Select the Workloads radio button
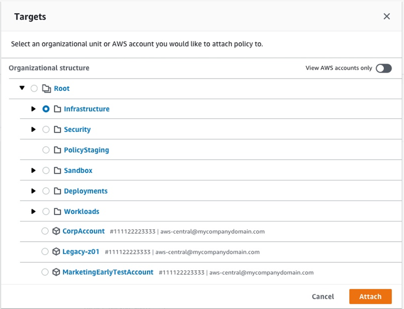Image resolution: width=404 pixels, height=309 pixels. 46,212
